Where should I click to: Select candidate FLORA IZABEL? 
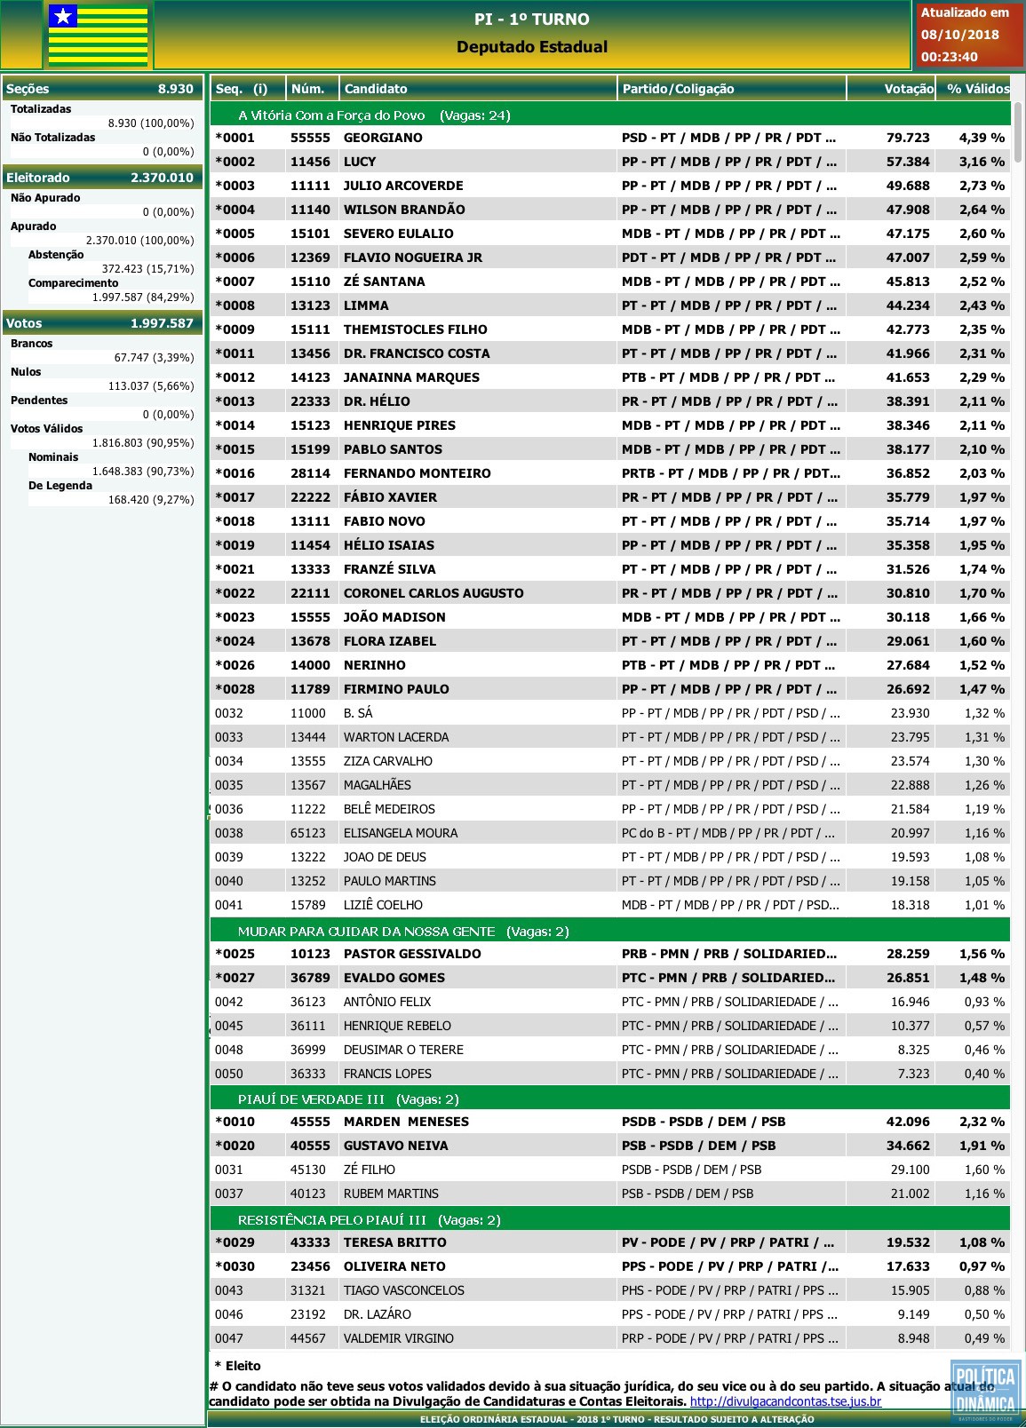610,641
